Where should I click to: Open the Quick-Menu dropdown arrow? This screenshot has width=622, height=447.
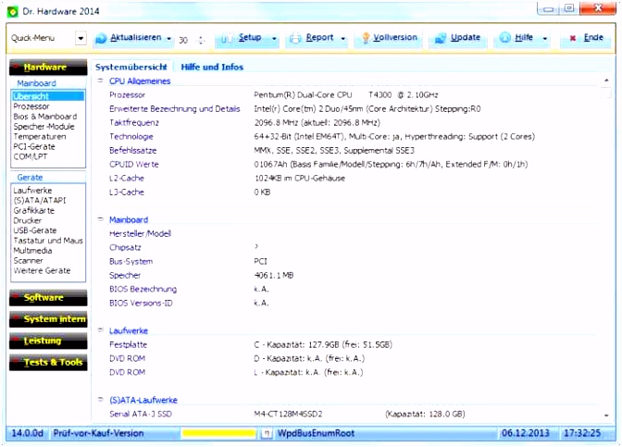click(81, 39)
